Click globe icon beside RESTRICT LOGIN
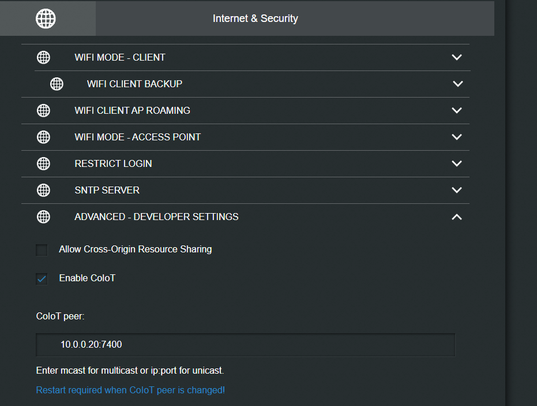 tap(43, 163)
